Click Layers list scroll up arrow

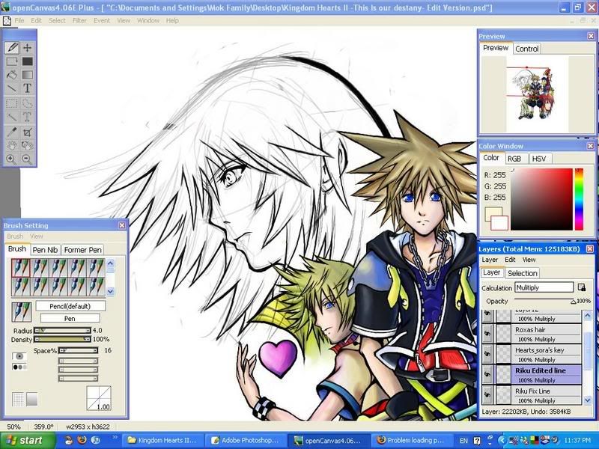(x=588, y=315)
